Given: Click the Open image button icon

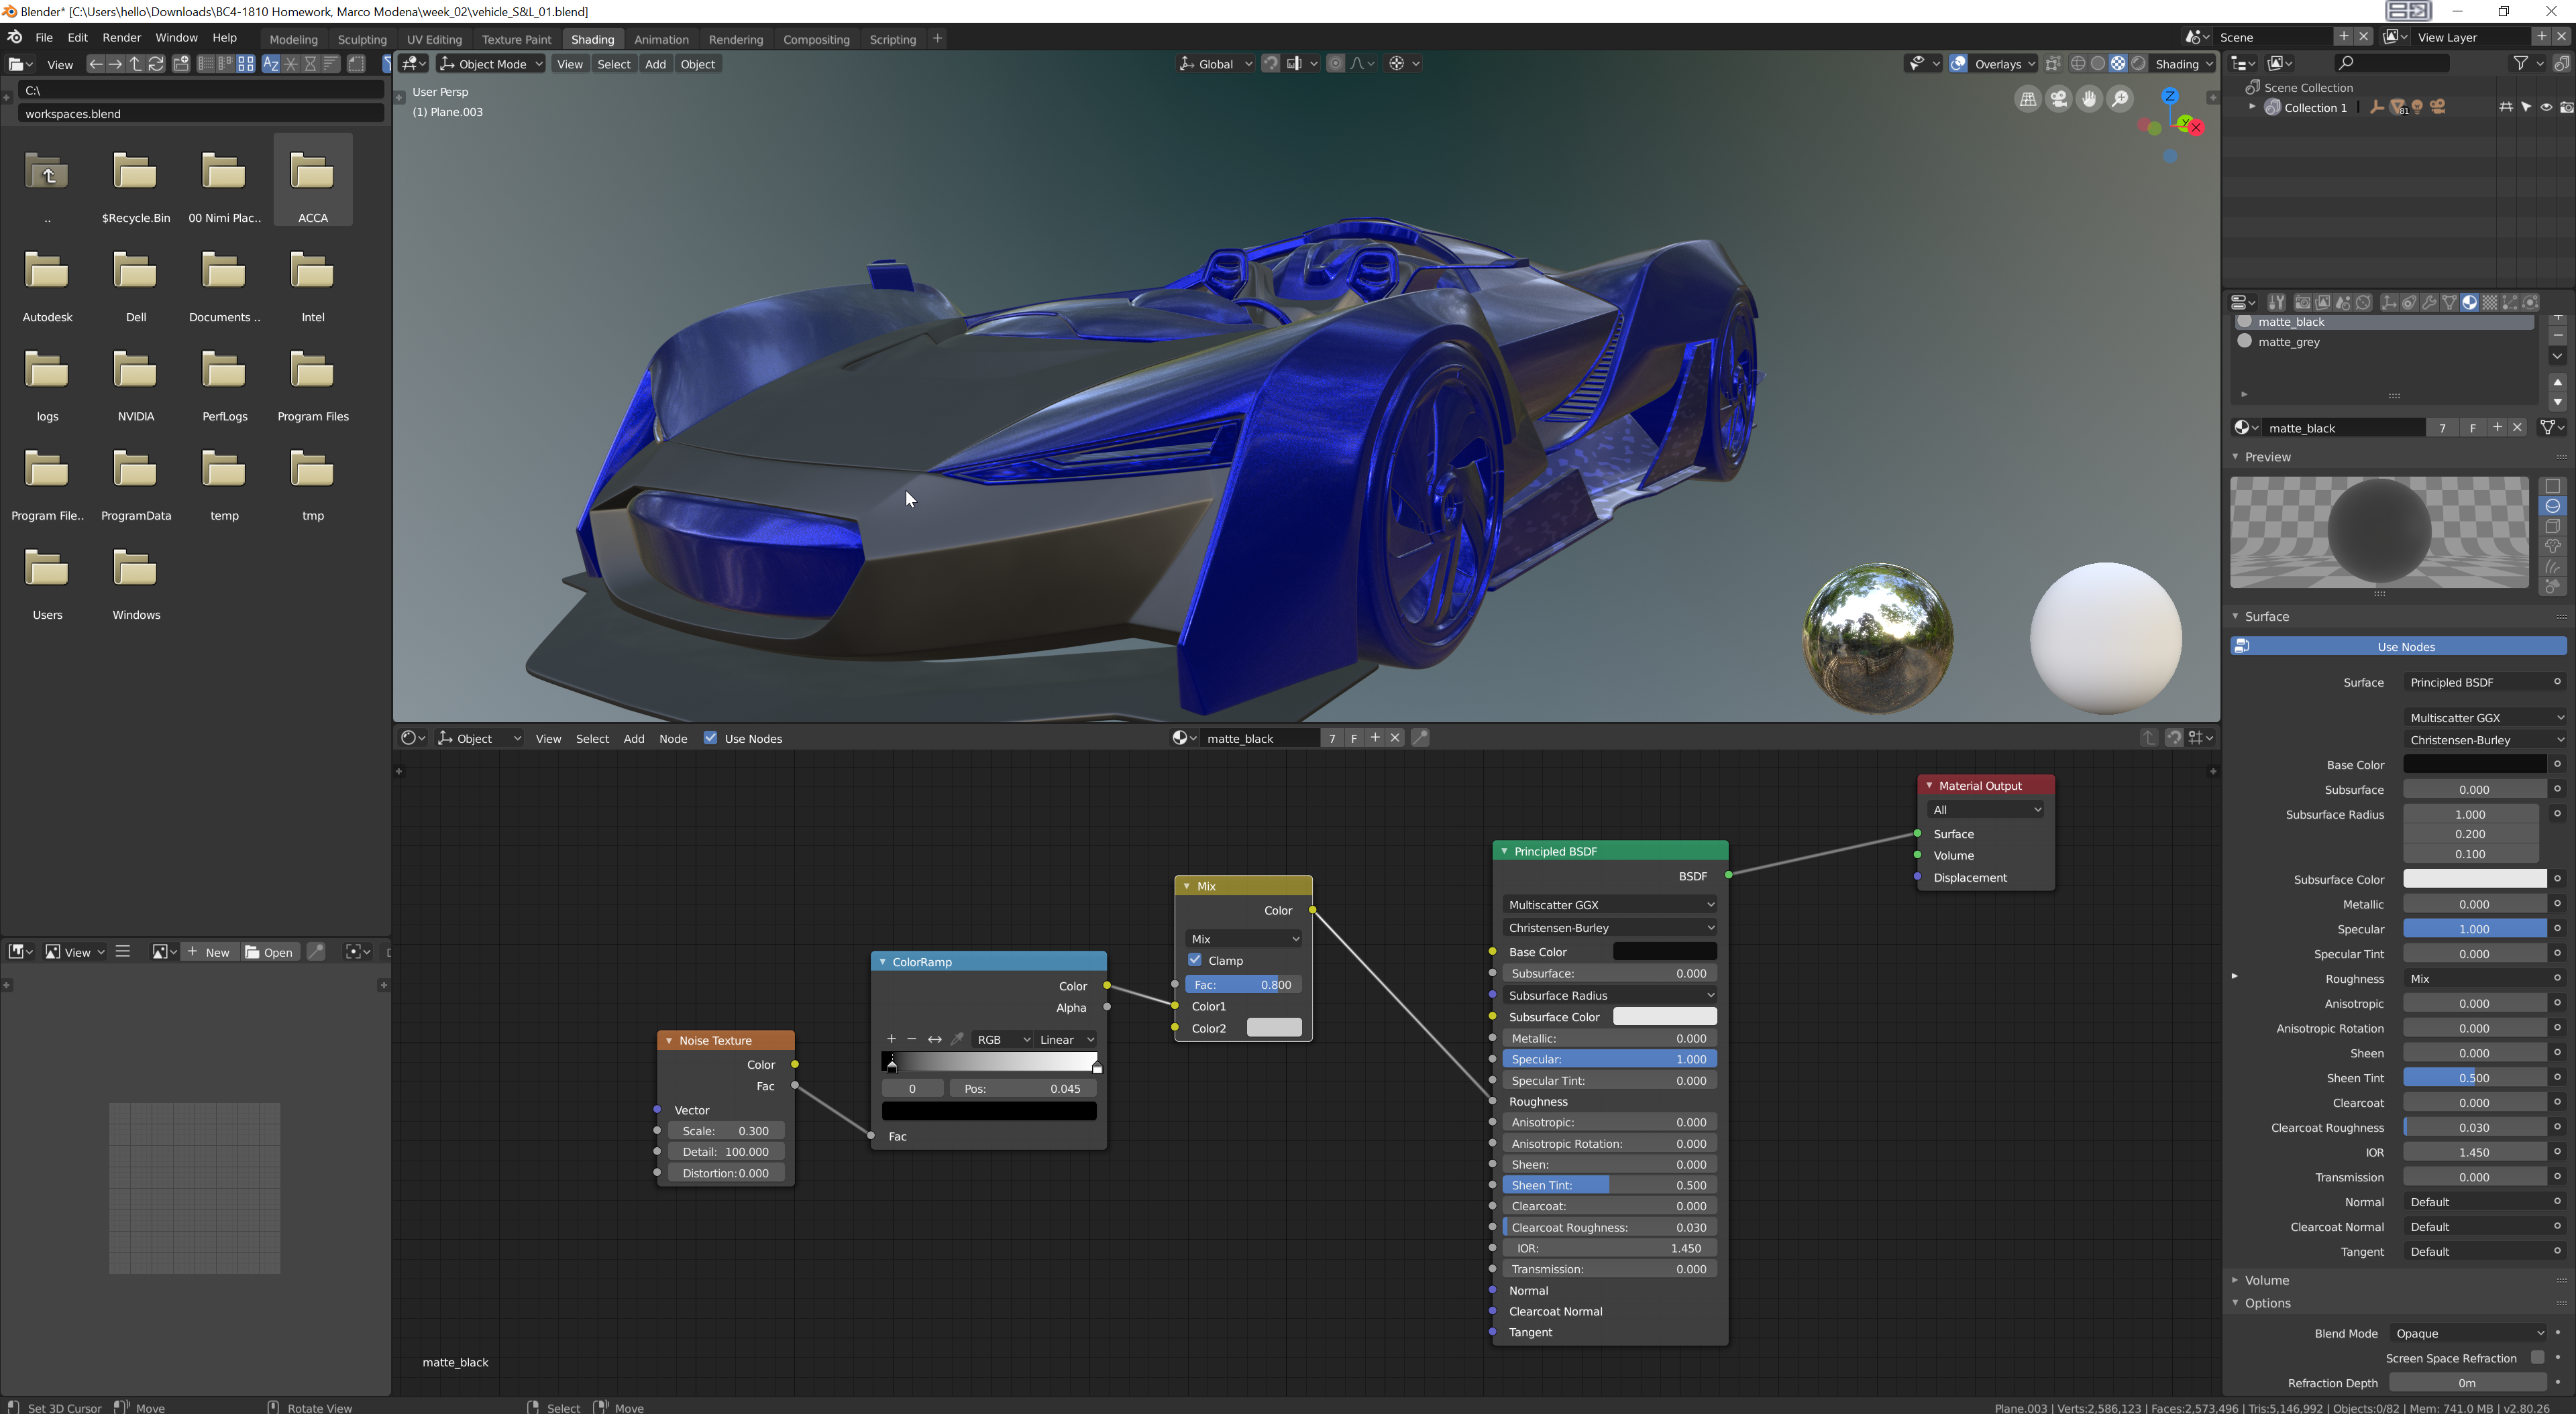Looking at the screenshot, I should [x=269, y=951].
